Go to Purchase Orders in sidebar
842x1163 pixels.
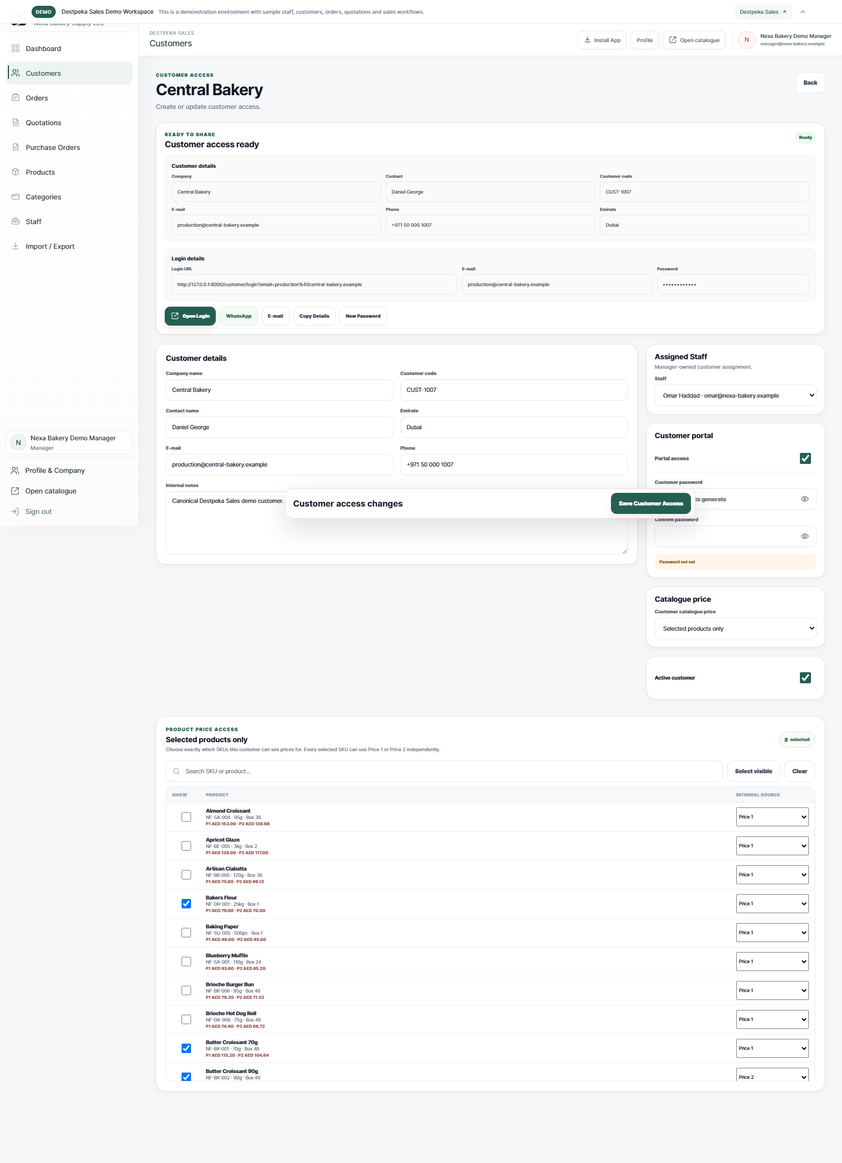[69, 147]
